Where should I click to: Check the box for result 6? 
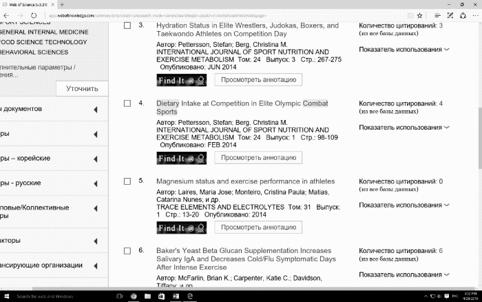[x=127, y=251]
